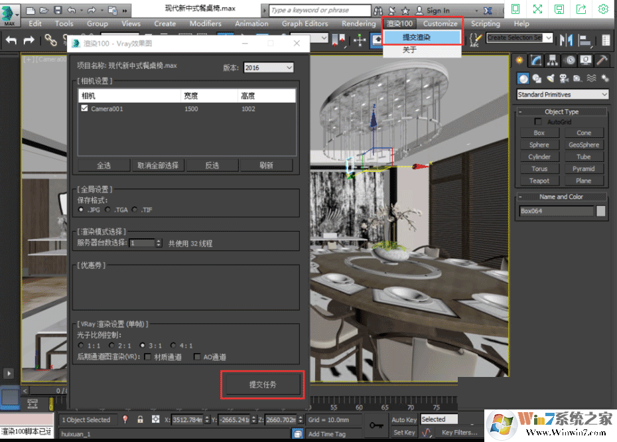
Task: Select the 3:1 photon ratio radio
Action: [143, 345]
